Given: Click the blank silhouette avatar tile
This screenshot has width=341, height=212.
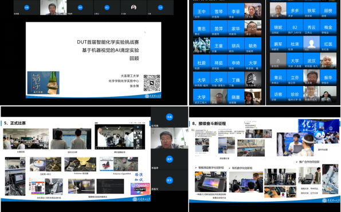Looking at the screenshot, I should (x=311, y=44).
